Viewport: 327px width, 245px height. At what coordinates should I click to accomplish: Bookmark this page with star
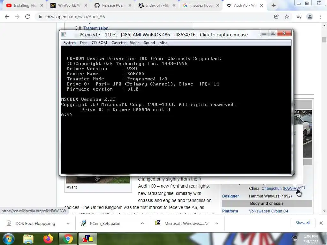[x=287, y=17]
